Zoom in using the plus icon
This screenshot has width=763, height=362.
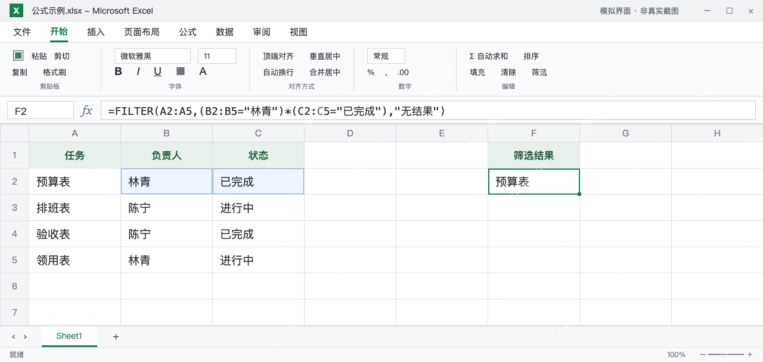coord(750,355)
